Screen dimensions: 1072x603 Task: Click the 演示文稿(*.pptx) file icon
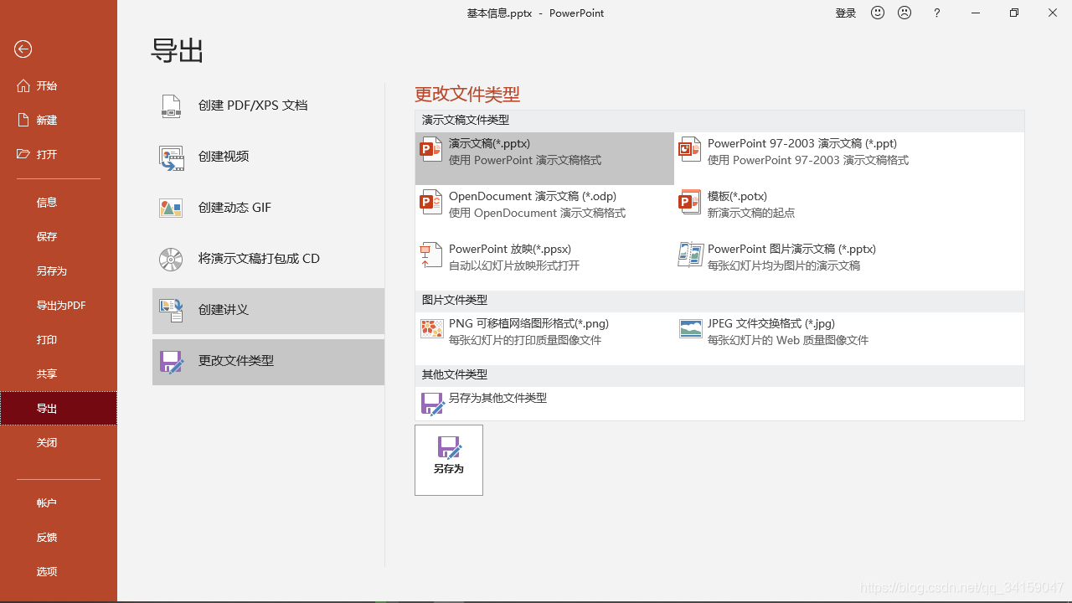431,150
